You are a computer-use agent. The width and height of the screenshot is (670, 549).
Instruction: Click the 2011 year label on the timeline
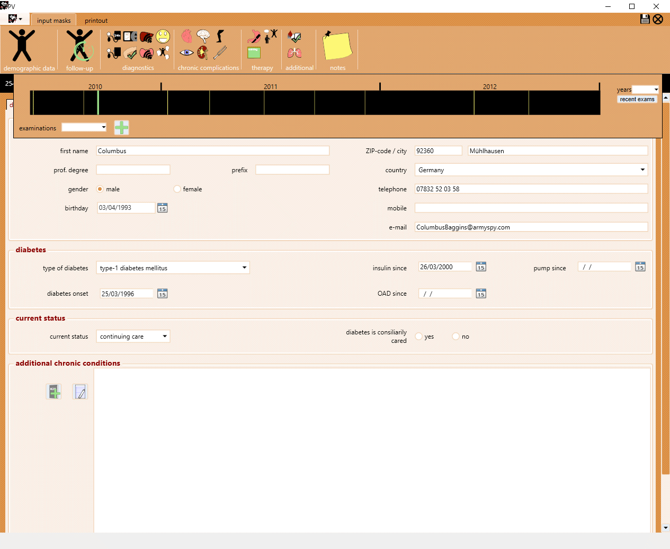271,86
